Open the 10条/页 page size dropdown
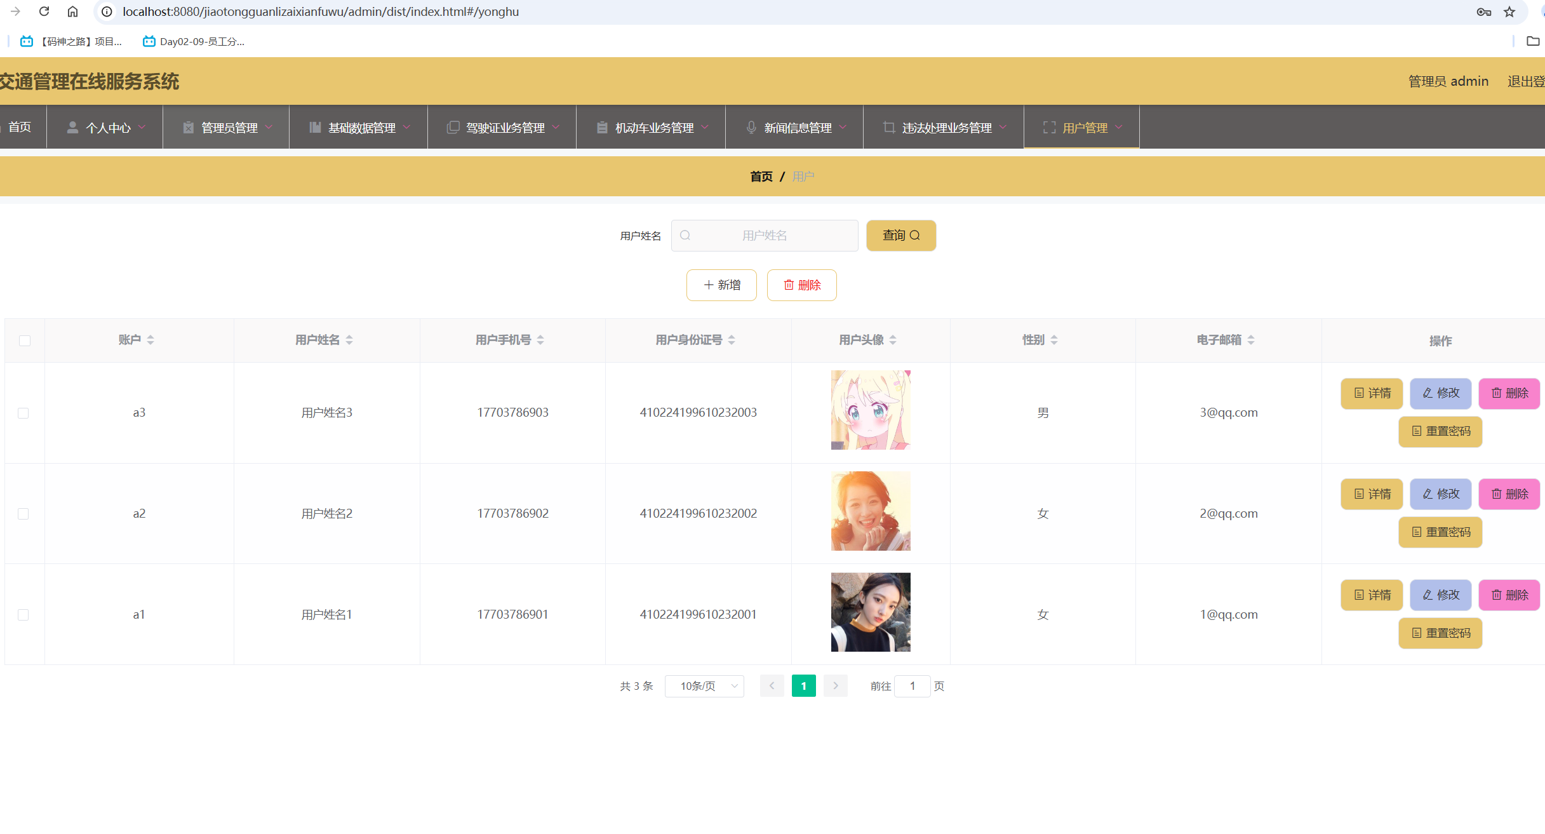Image resolution: width=1545 pixels, height=834 pixels. 704,685
